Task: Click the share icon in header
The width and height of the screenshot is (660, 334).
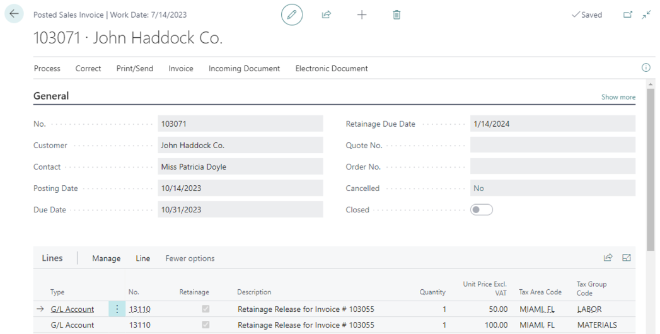Action: (x=327, y=15)
